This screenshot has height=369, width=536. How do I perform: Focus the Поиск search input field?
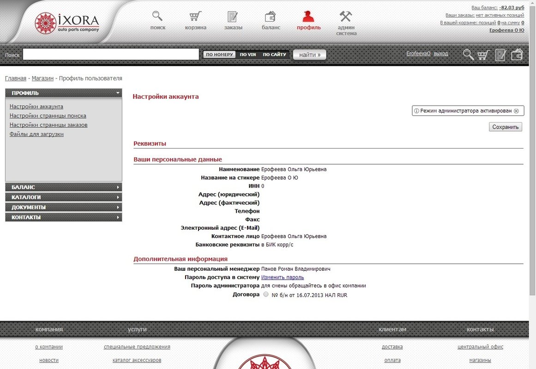pos(111,54)
